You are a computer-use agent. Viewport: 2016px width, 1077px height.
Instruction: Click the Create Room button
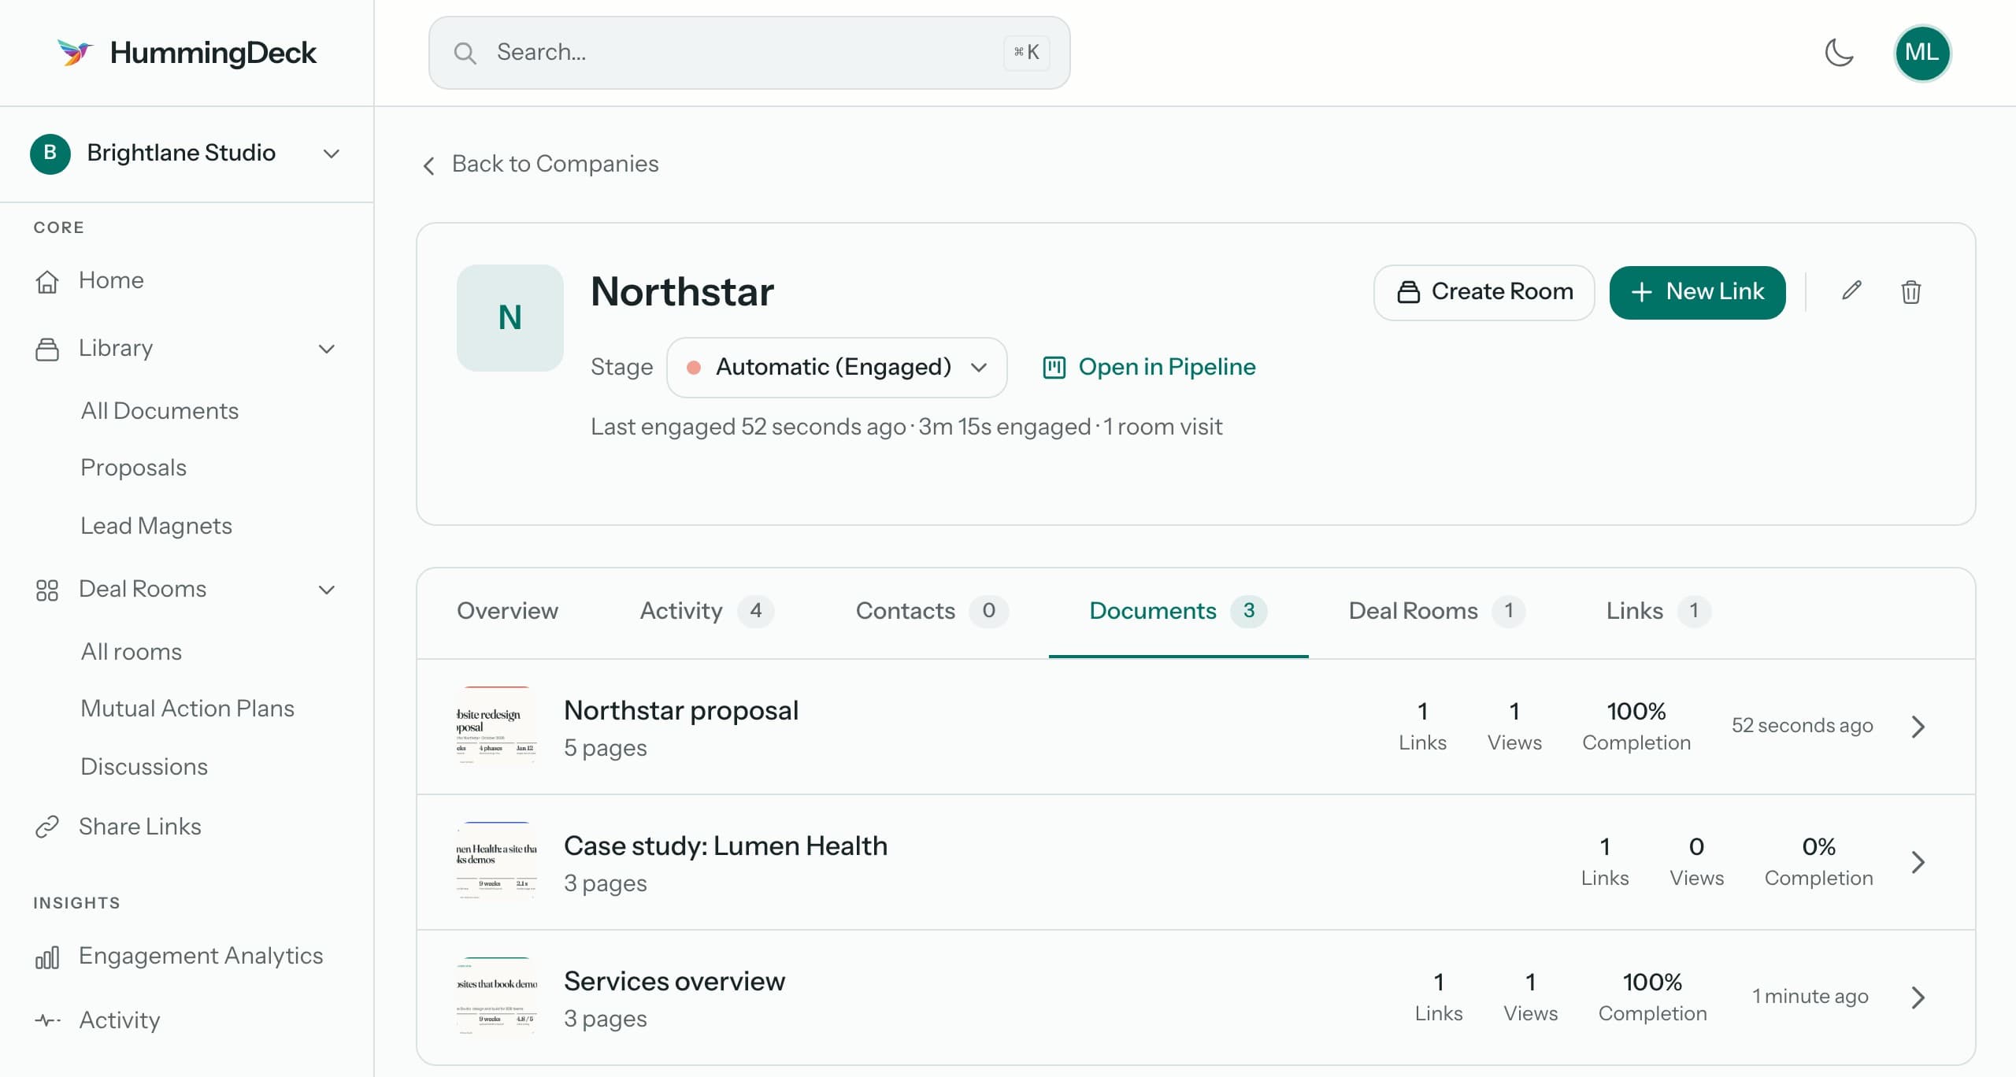click(x=1484, y=292)
